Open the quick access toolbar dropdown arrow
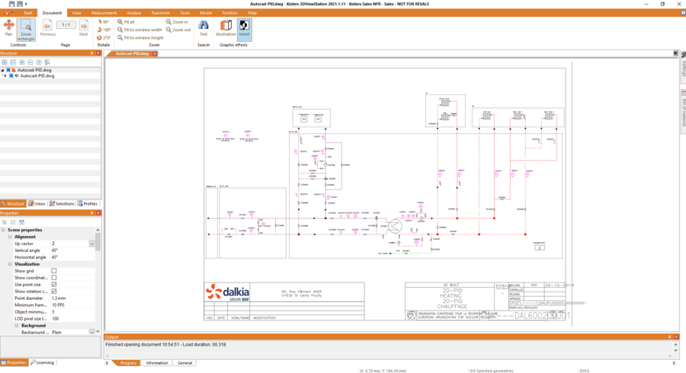Viewport: 686px width, 373px height. click(x=26, y=4)
